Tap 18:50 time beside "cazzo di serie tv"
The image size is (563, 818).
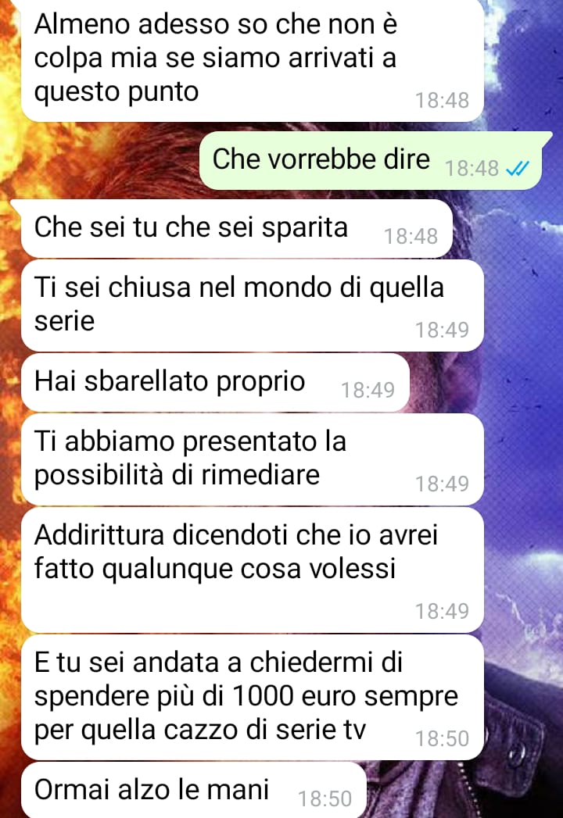442,738
